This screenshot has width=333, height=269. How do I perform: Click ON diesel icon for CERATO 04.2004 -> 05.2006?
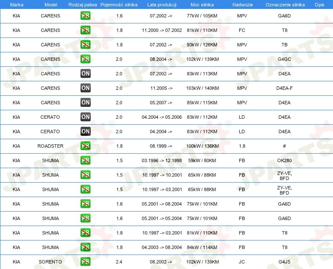click(x=85, y=117)
